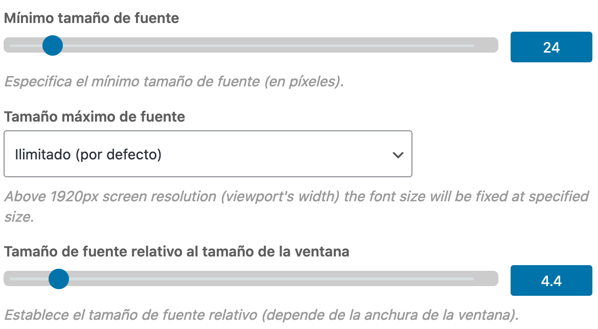Click the 'Mínimo tamaño de fuente' heading
The image size is (598, 329).
point(91,18)
